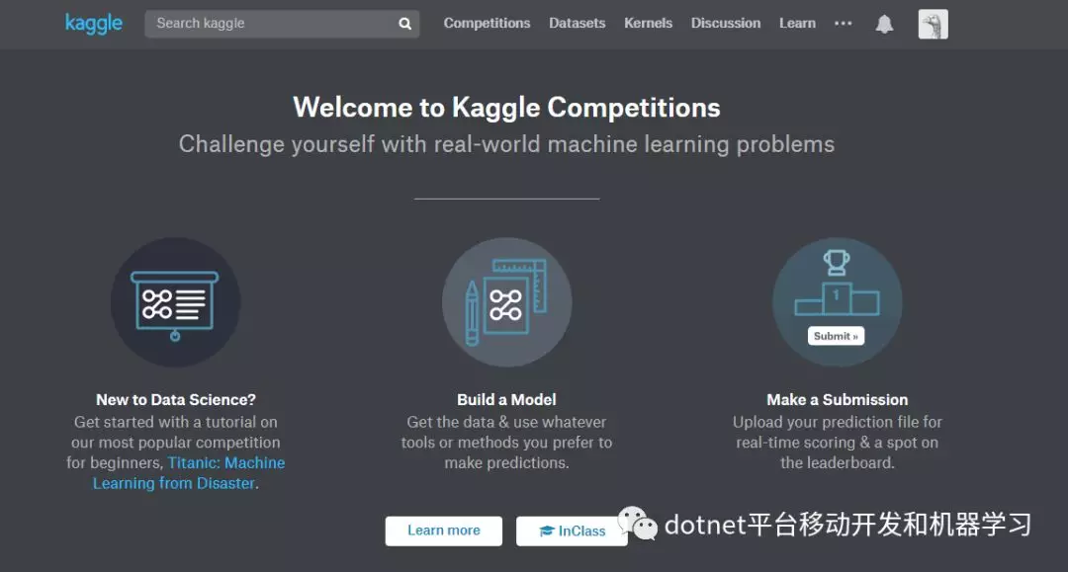This screenshot has width=1068, height=572.
Task: Click the kaggle logo
Action: [x=93, y=23]
